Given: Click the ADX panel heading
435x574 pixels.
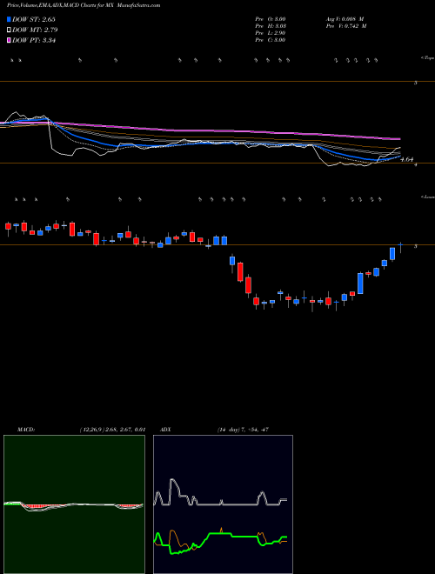Looking at the screenshot, I should tap(165, 429).
